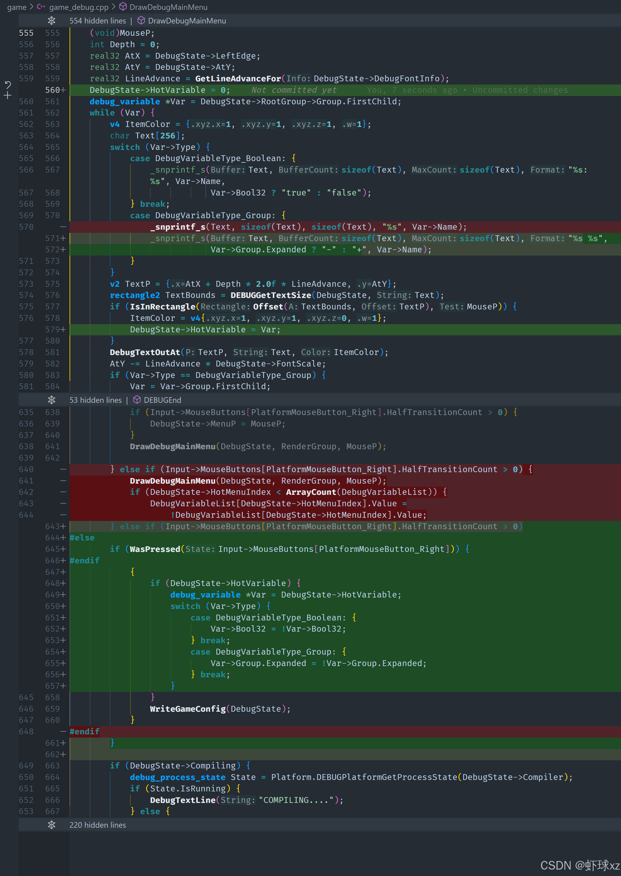Click unfold icon beside 220 hidden lines

click(x=52, y=825)
